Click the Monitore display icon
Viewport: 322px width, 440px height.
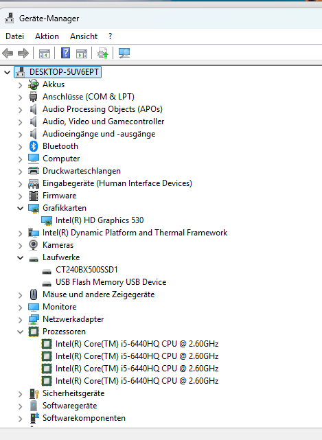pos(34,307)
